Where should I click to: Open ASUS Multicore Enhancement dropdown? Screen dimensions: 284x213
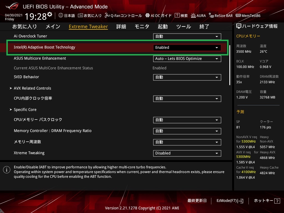point(187,59)
